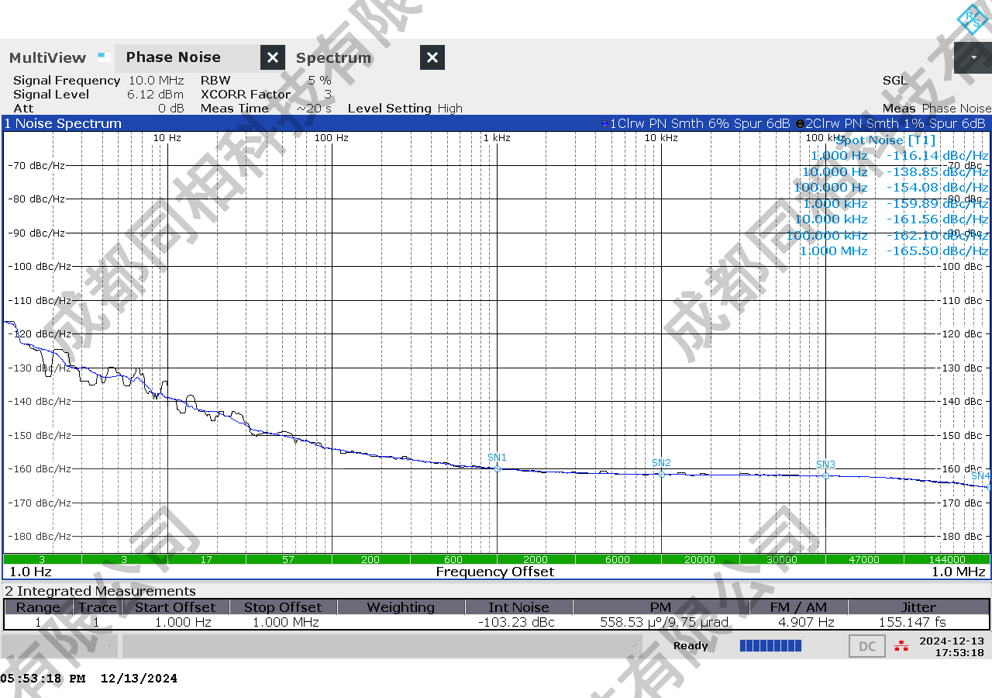992x698 pixels.
Task: Toggle trace 1 Clrw blue indicator
Action: (604, 124)
